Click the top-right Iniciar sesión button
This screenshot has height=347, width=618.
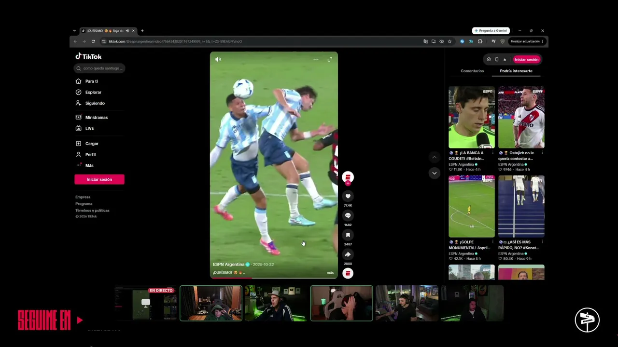(x=526, y=59)
